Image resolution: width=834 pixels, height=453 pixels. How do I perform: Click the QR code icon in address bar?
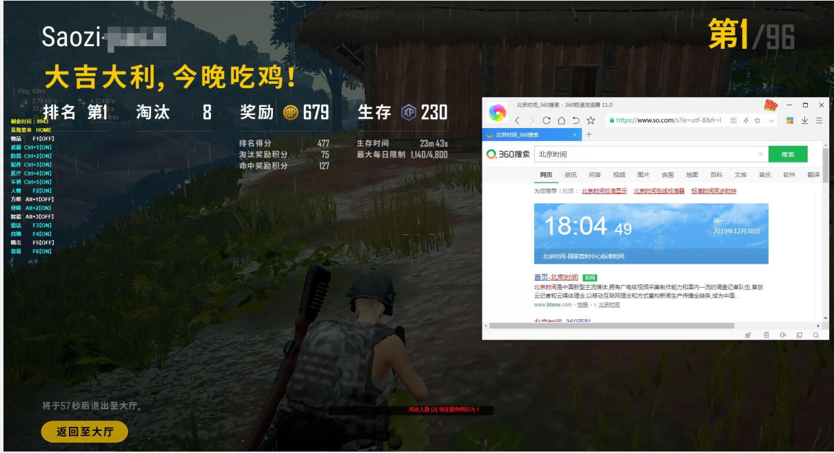pyautogui.click(x=733, y=120)
